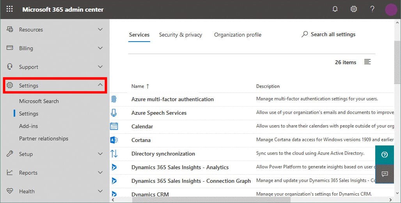Click Dynamics 365 Connection Graph icon

[114, 181]
